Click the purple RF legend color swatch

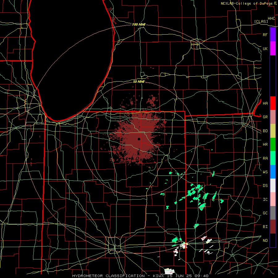(273, 35)
